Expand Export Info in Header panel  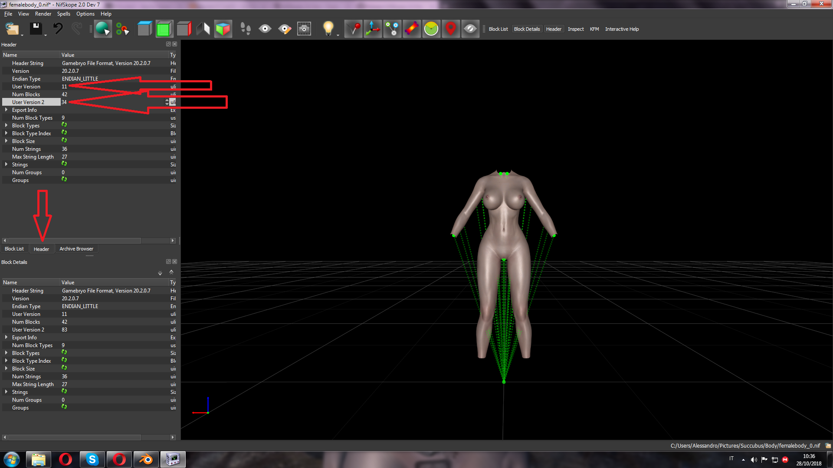(6, 110)
